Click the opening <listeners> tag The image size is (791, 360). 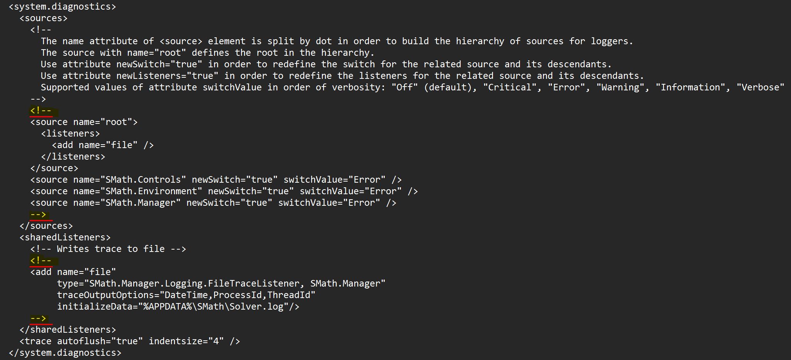point(70,134)
